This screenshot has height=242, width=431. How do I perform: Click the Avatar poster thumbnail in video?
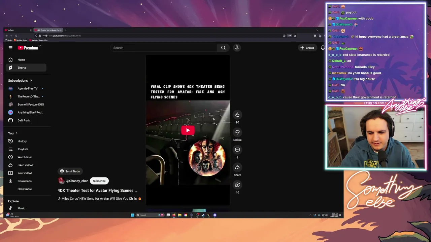coord(207,158)
